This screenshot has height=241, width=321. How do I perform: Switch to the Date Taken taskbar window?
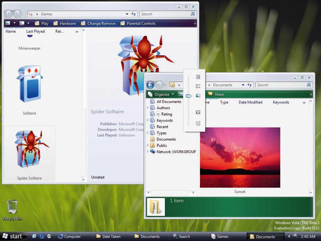click(108, 236)
